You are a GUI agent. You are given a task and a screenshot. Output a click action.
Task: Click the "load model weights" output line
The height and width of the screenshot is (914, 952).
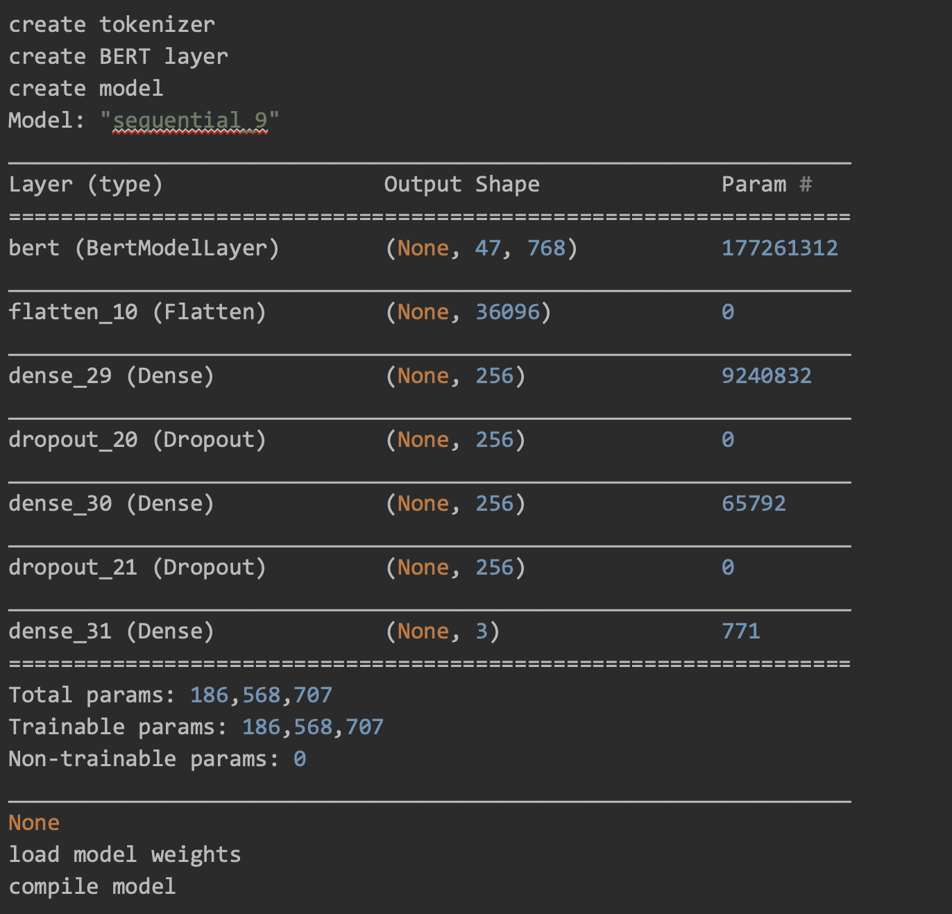(124, 854)
